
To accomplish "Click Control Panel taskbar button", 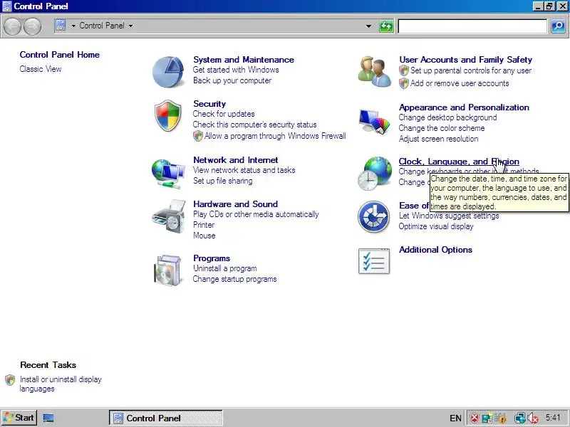I will (x=166, y=418).
